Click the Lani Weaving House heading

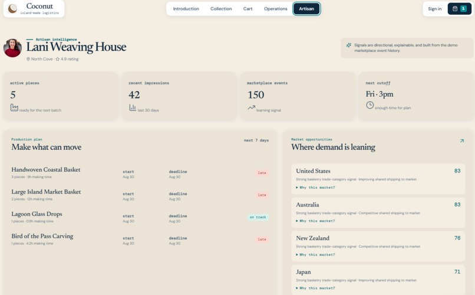click(76, 47)
